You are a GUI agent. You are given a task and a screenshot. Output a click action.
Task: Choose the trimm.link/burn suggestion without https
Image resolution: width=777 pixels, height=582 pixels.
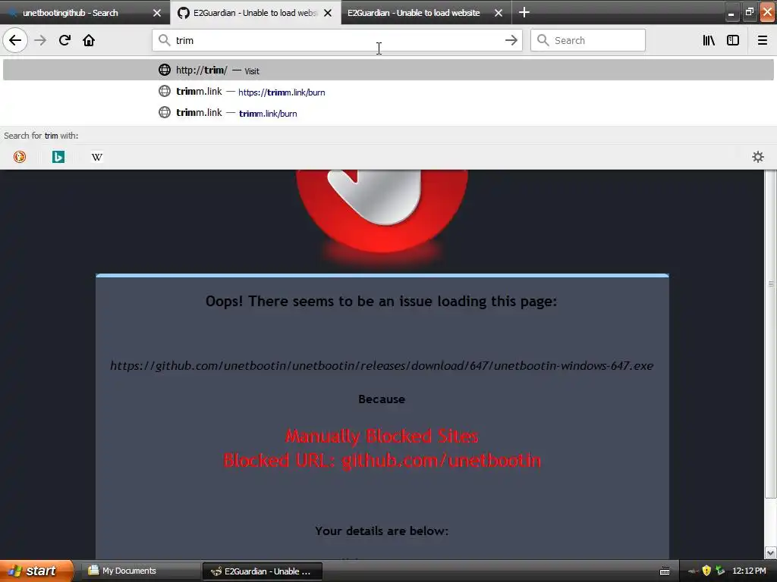[388, 112]
